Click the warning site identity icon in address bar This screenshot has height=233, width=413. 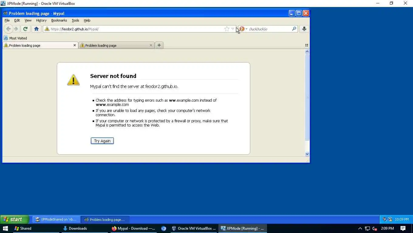pyautogui.click(x=47, y=29)
